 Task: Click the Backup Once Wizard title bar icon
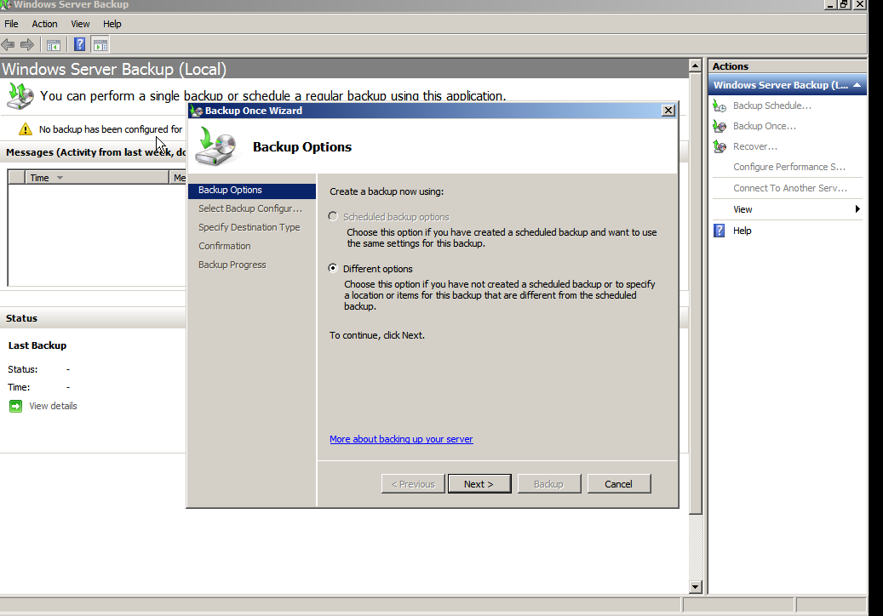point(196,111)
